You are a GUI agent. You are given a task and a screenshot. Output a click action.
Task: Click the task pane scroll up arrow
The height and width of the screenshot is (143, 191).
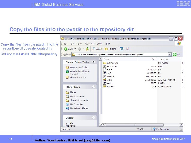[101, 59]
